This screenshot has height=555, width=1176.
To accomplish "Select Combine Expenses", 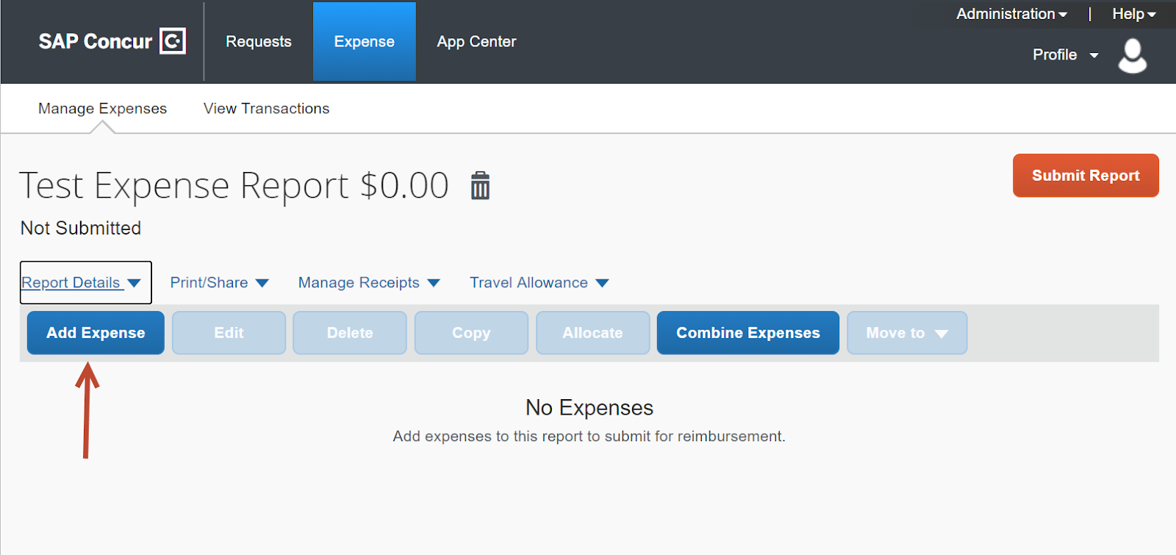I will click(747, 332).
